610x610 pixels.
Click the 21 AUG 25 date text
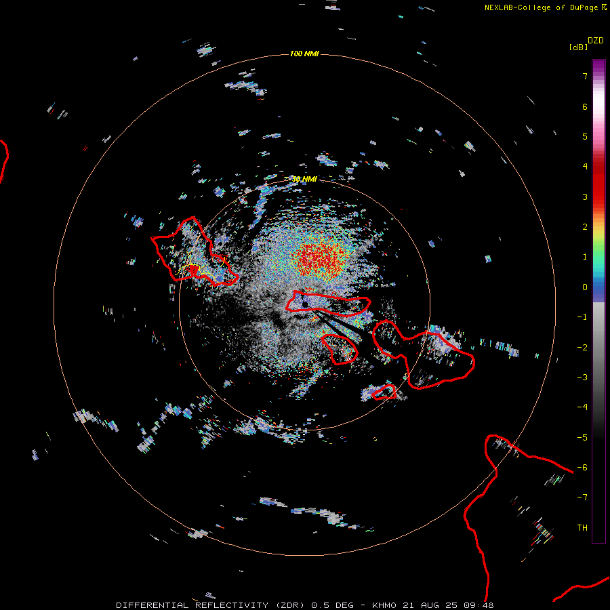click(430, 605)
